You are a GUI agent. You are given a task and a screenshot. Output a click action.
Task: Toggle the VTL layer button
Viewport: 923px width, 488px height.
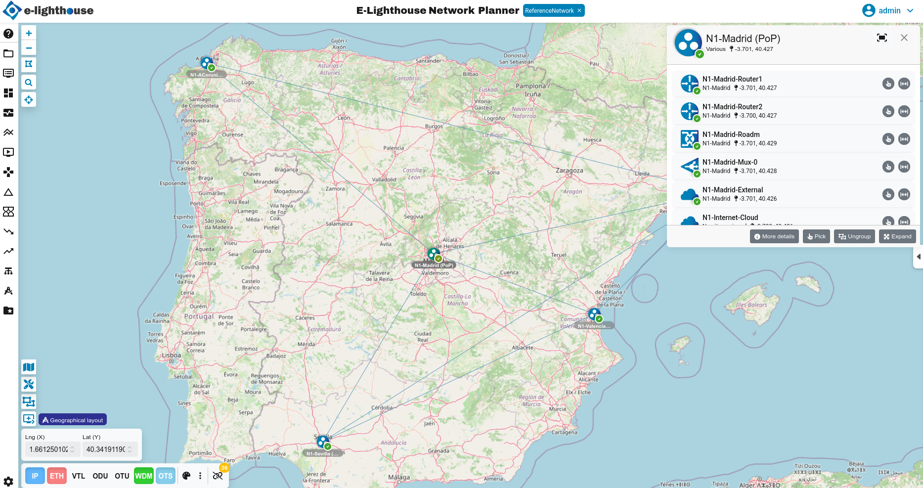(x=79, y=476)
